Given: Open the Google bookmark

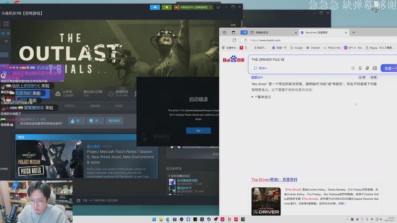Looking at the screenshot, I should (296, 48).
